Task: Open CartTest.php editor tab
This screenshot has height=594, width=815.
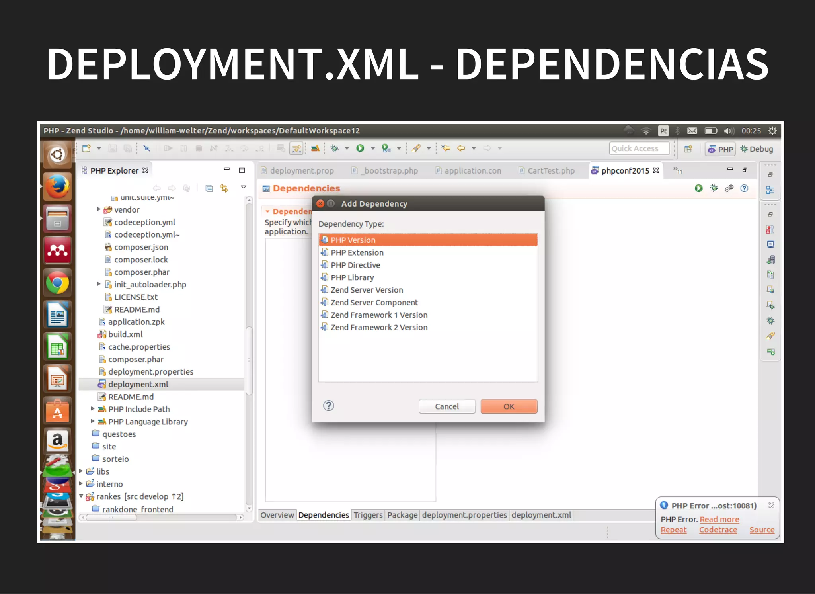Action: tap(547, 171)
